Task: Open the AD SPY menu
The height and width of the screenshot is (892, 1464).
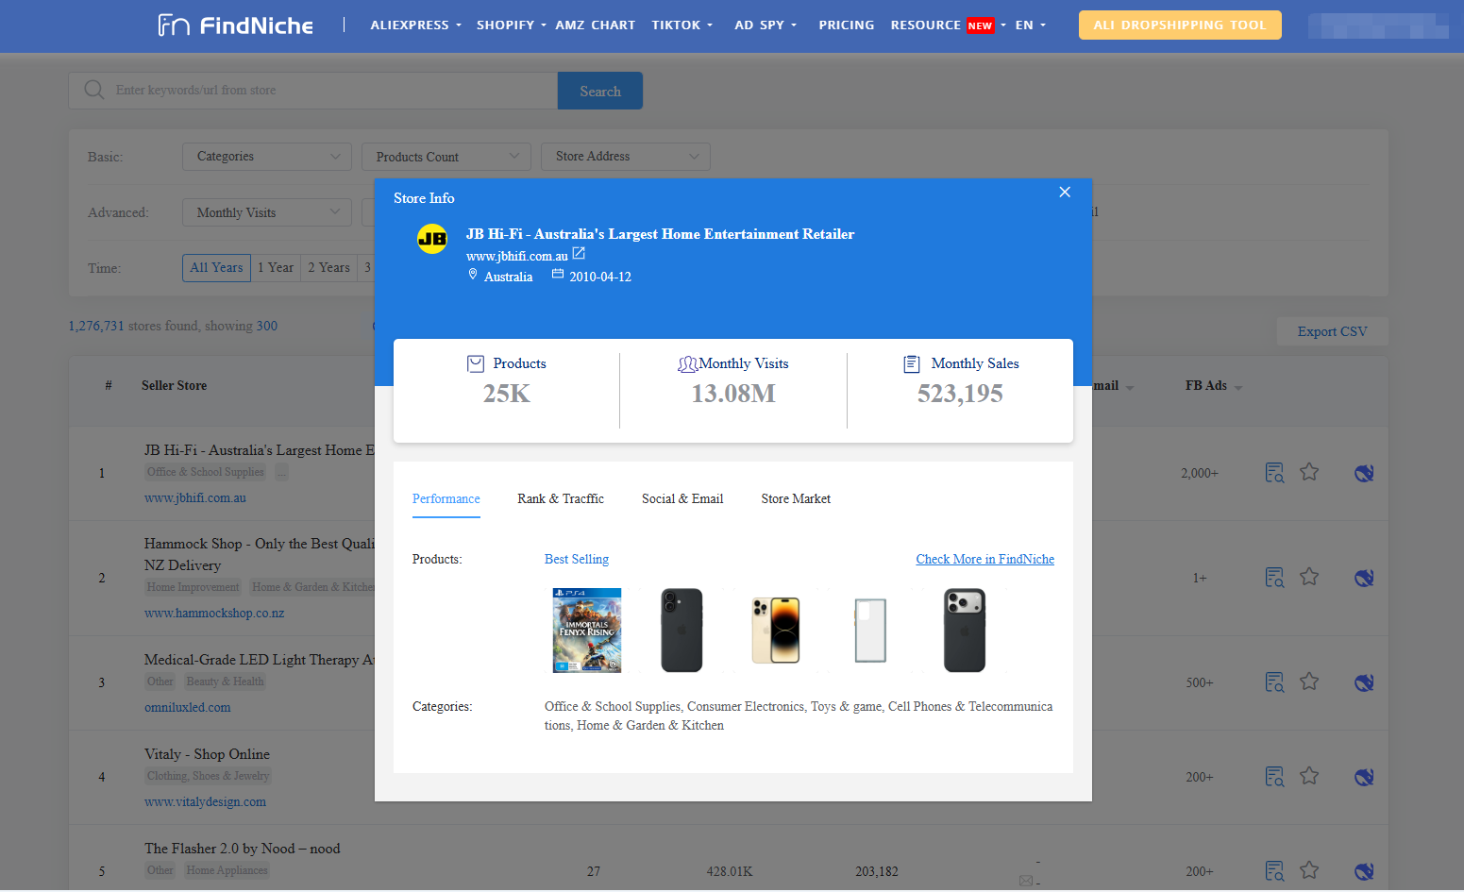Action: coord(765,25)
